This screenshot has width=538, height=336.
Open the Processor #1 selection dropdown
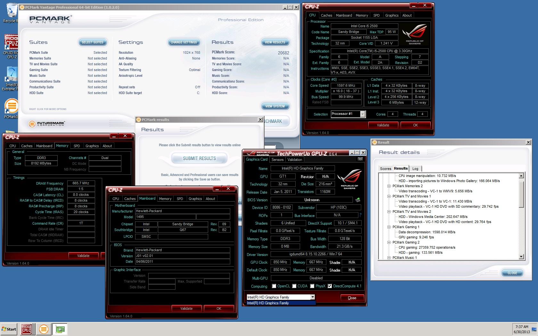pos(363,114)
